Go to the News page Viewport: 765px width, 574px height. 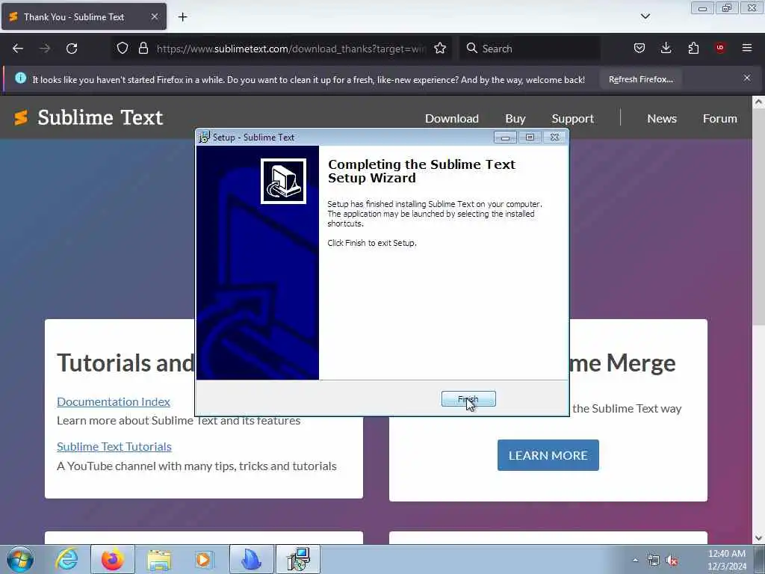(662, 119)
